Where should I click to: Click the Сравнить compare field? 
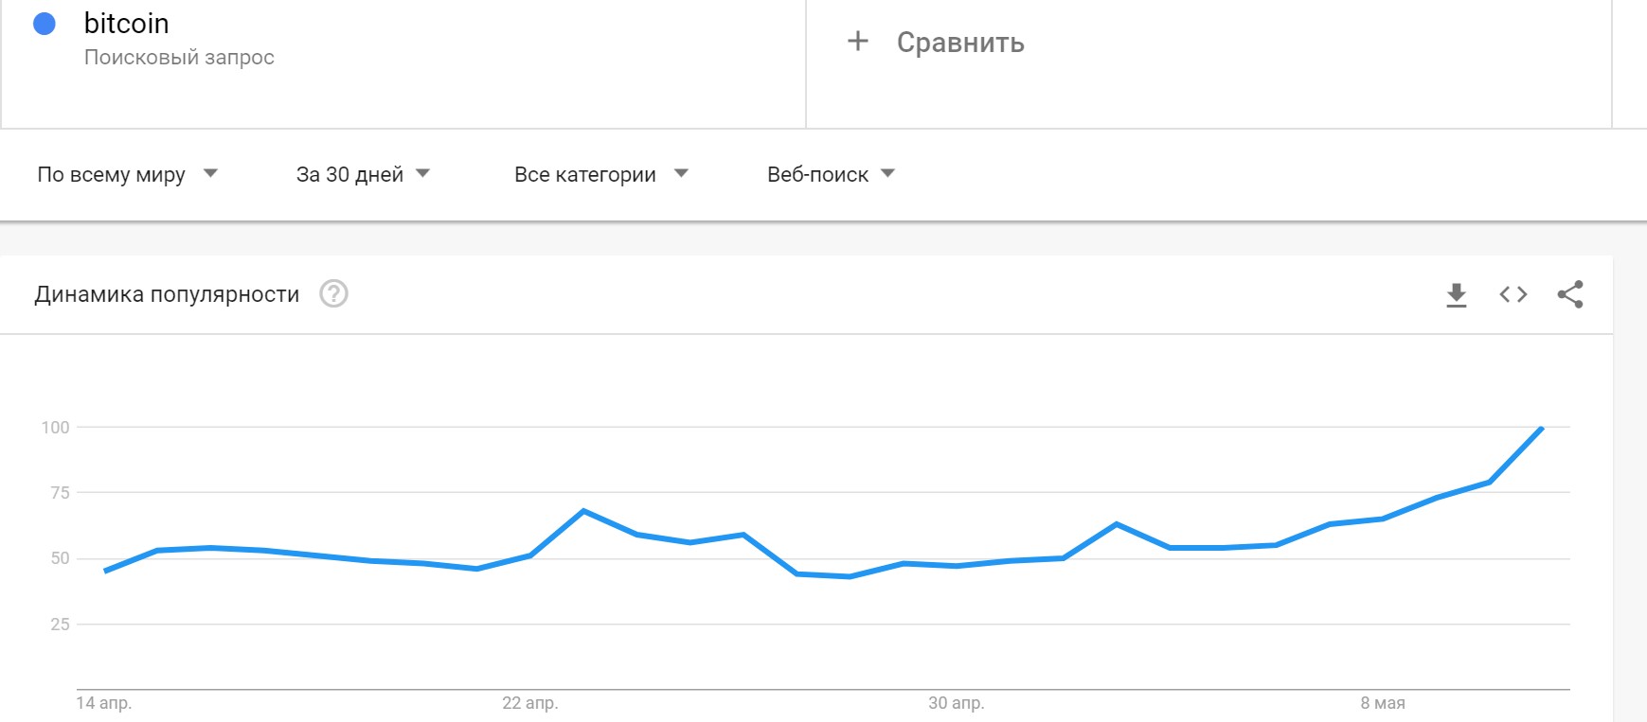[x=1208, y=63]
